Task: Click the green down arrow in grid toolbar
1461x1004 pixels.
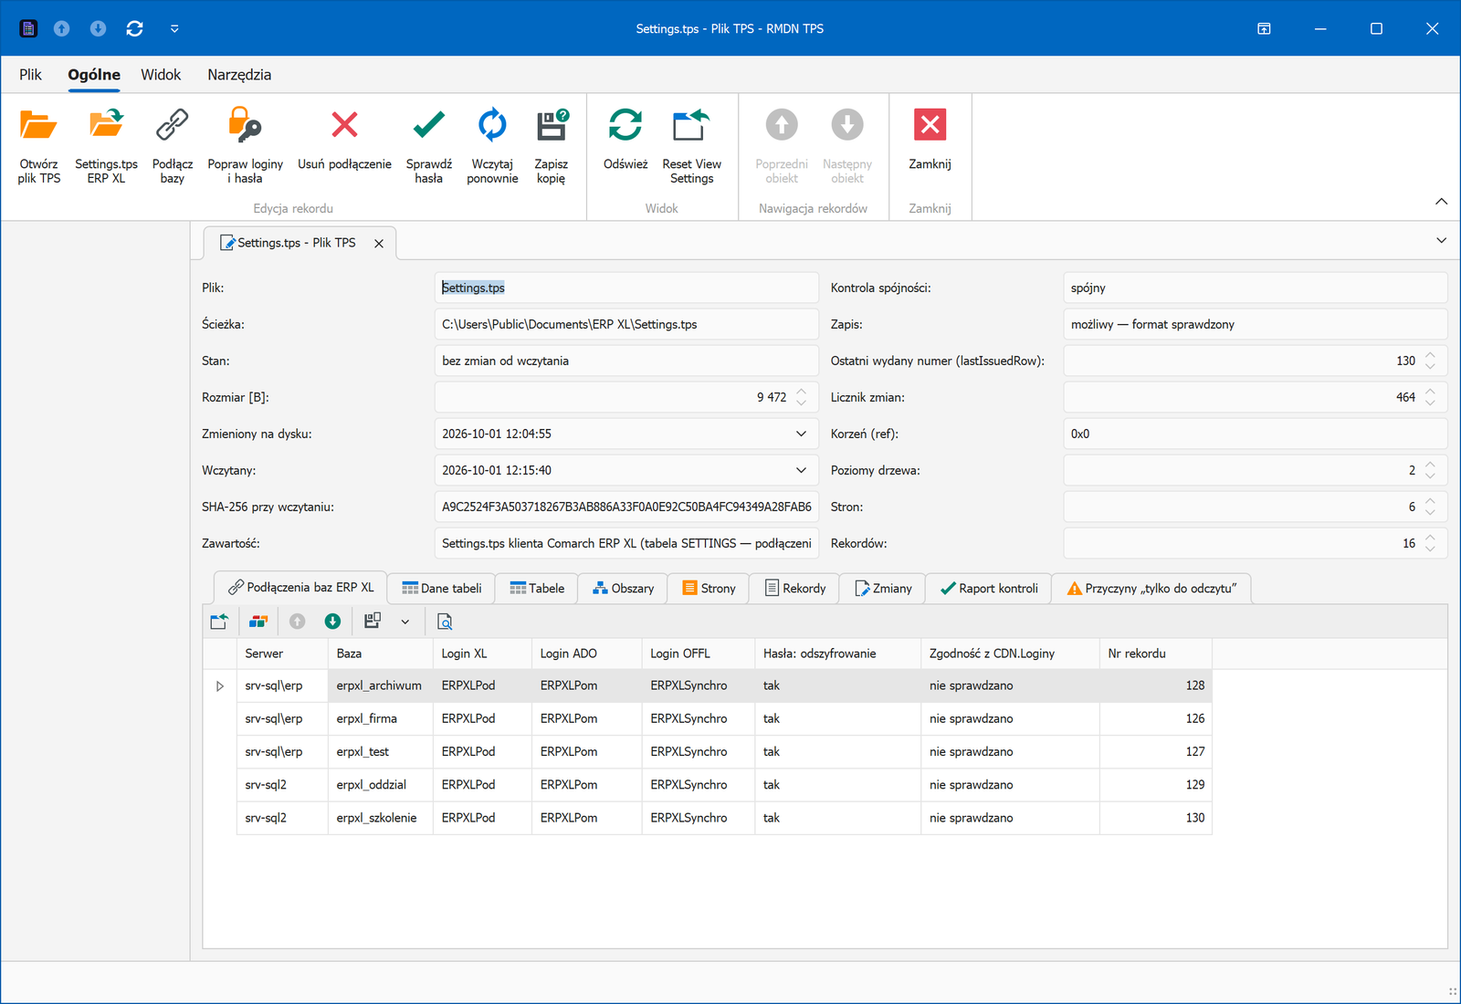Action: click(x=332, y=622)
